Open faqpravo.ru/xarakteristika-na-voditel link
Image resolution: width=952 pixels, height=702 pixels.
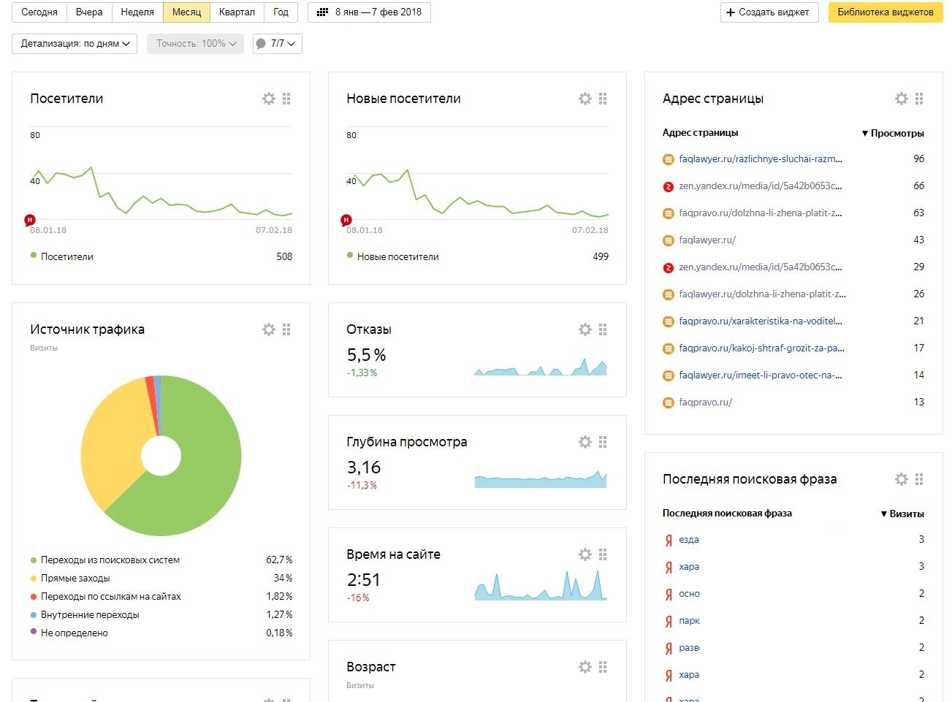(761, 321)
